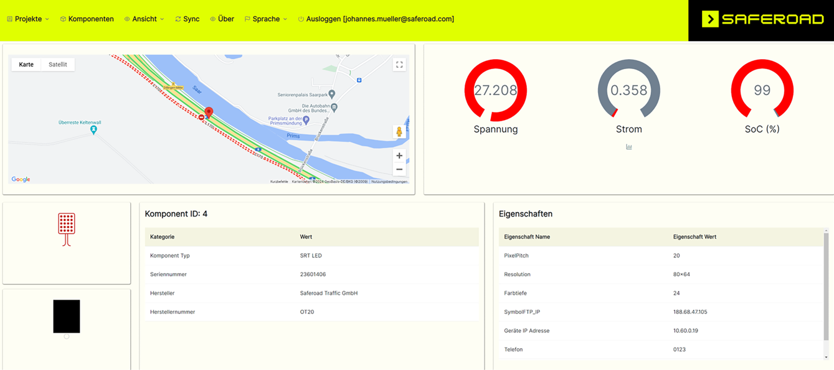
Task: Click the red location pin on map
Action: pos(209,112)
